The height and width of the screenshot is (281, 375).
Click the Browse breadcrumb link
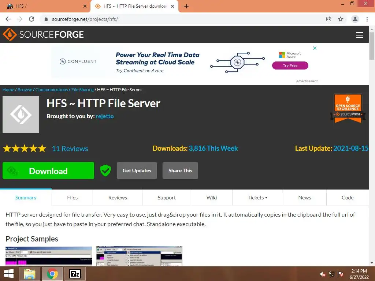tap(25, 90)
